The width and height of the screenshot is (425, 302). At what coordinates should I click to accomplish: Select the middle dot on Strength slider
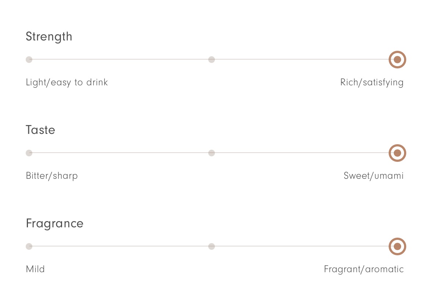pos(212,60)
